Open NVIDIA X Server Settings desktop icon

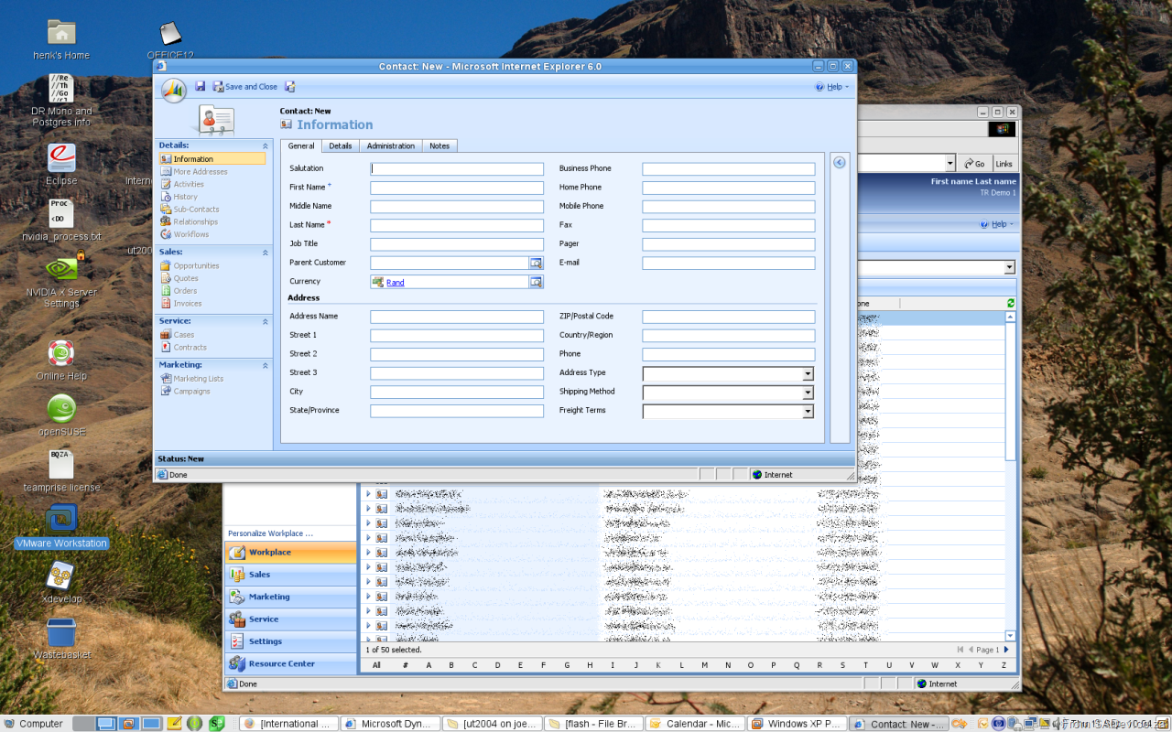point(61,281)
